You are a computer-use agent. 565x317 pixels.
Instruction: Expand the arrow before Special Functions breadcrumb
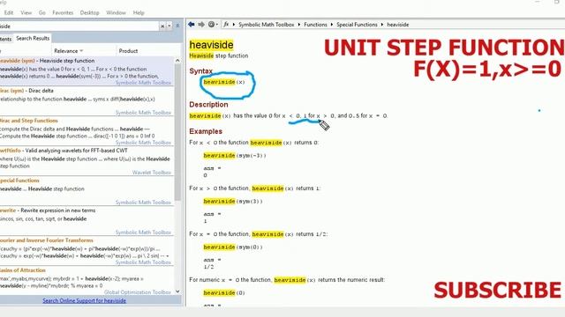tap(332, 25)
